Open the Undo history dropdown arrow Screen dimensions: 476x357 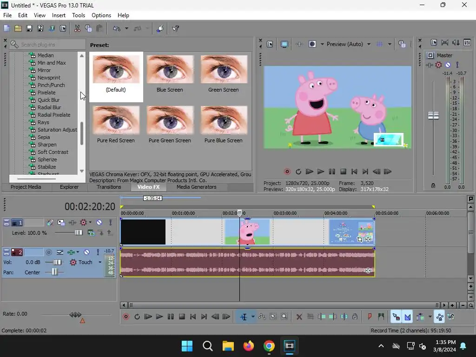[x=126, y=28]
